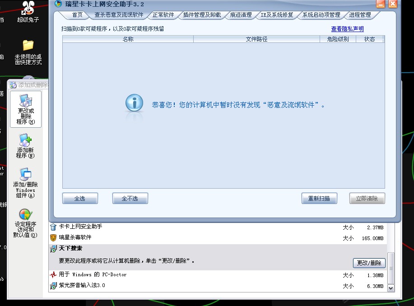Click the 天下搜索 installer icon
Screen dimensions: 414x306
[x=53, y=248]
